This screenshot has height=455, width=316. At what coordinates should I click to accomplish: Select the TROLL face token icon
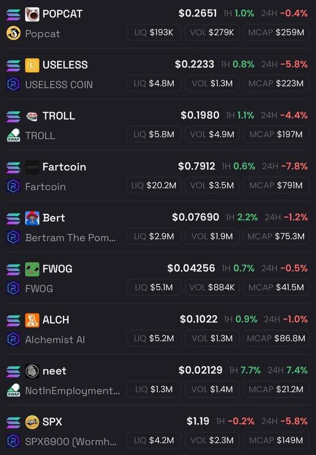tap(32, 117)
